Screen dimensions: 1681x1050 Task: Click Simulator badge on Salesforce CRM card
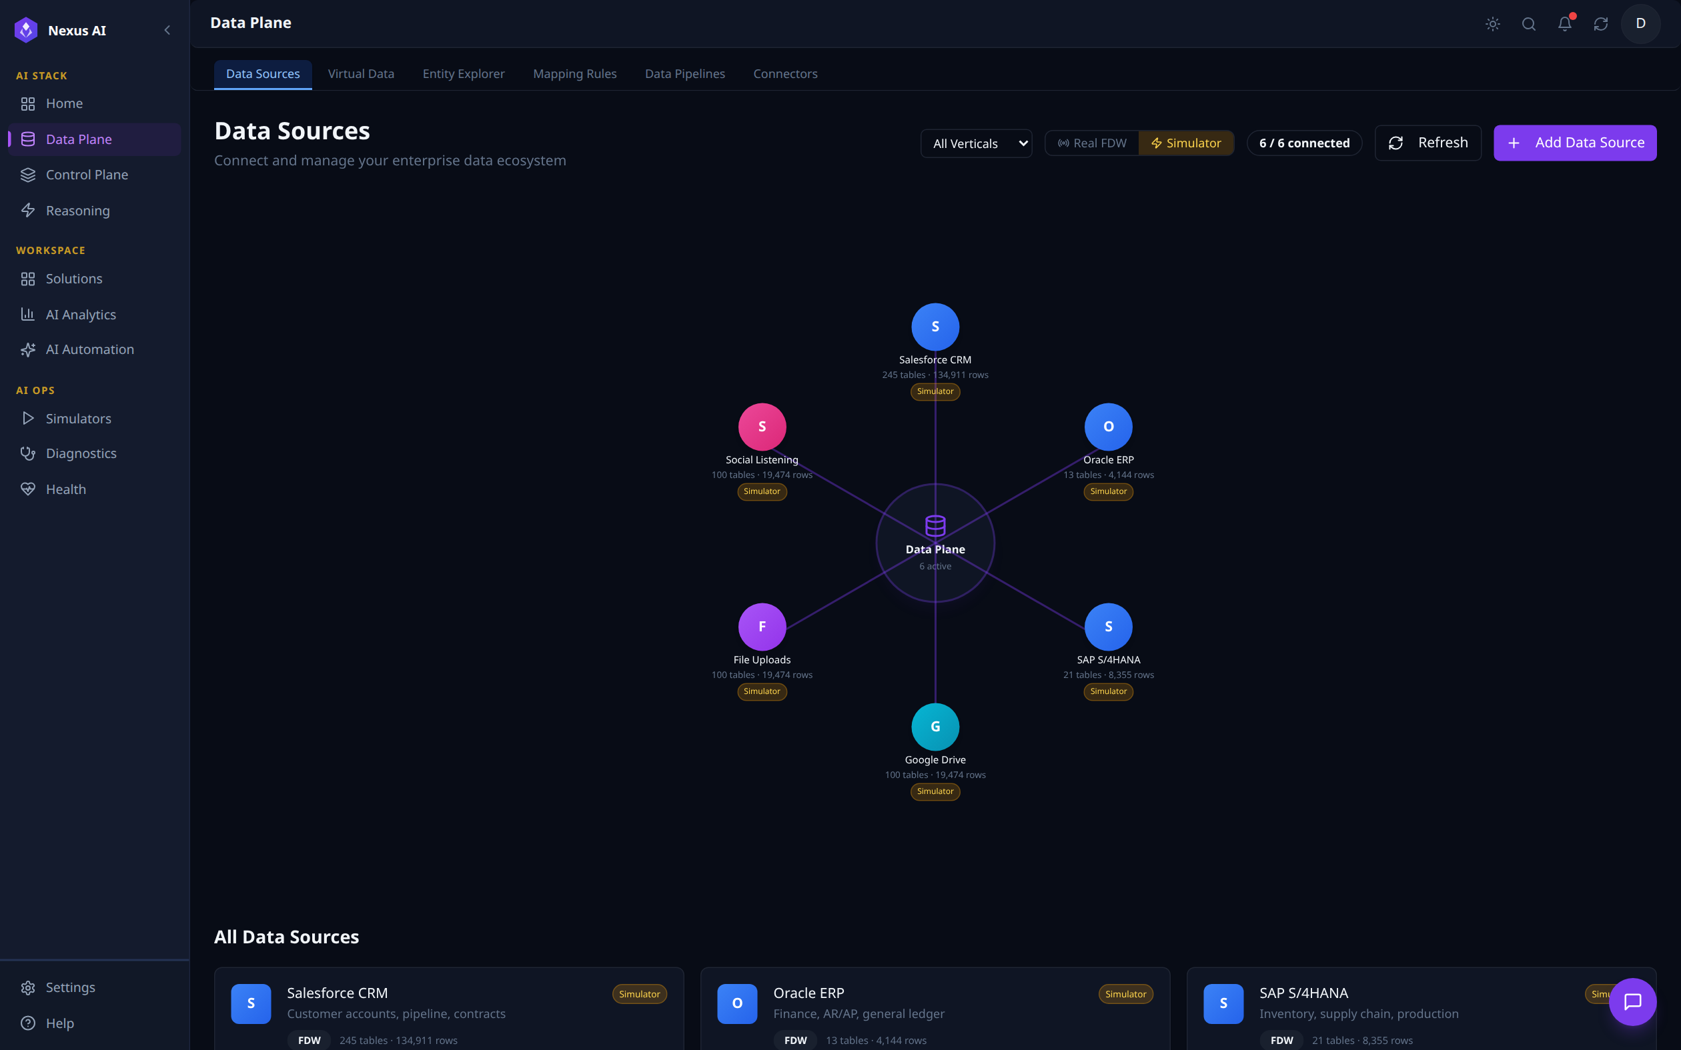(x=639, y=995)
